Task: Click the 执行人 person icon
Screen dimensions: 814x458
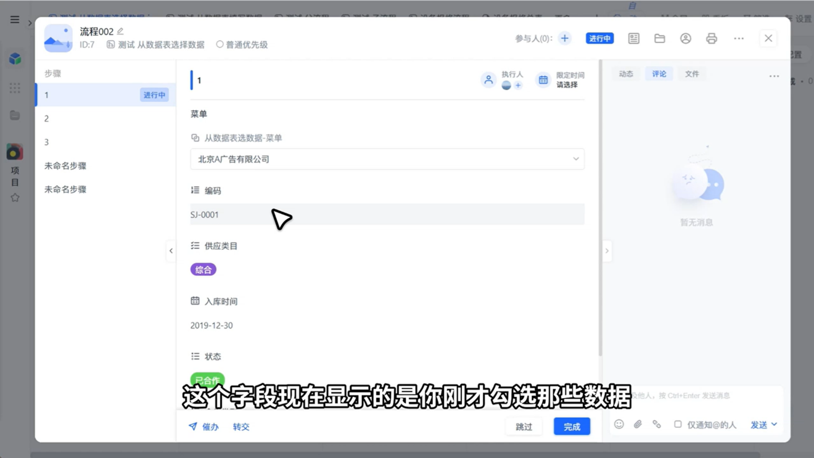Action: coord(488,80)
